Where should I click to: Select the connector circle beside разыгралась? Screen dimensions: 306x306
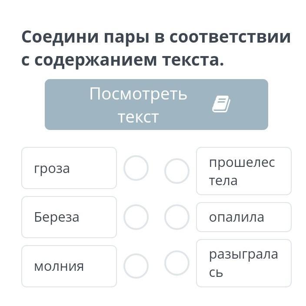[x=177, y=263]
